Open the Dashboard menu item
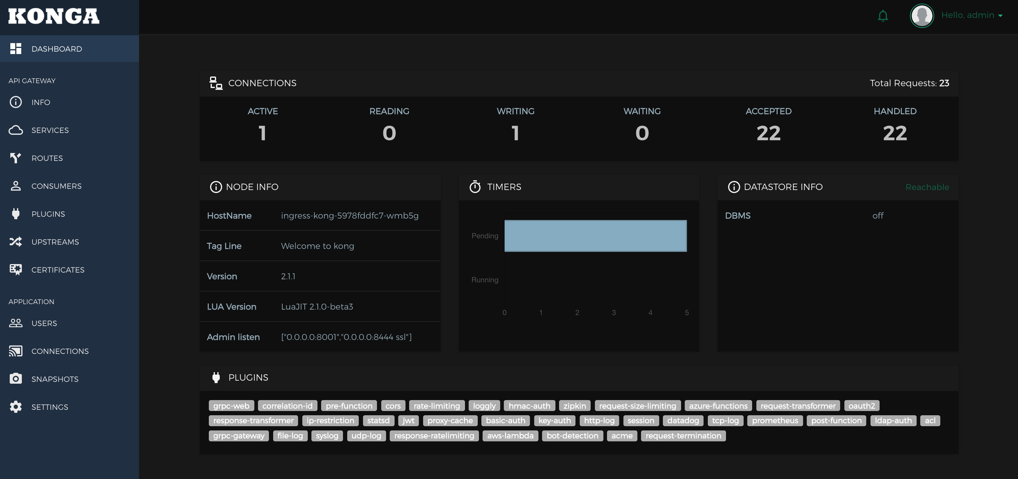The height and width of the screenshot is (479, 1018). click(56, 49)
